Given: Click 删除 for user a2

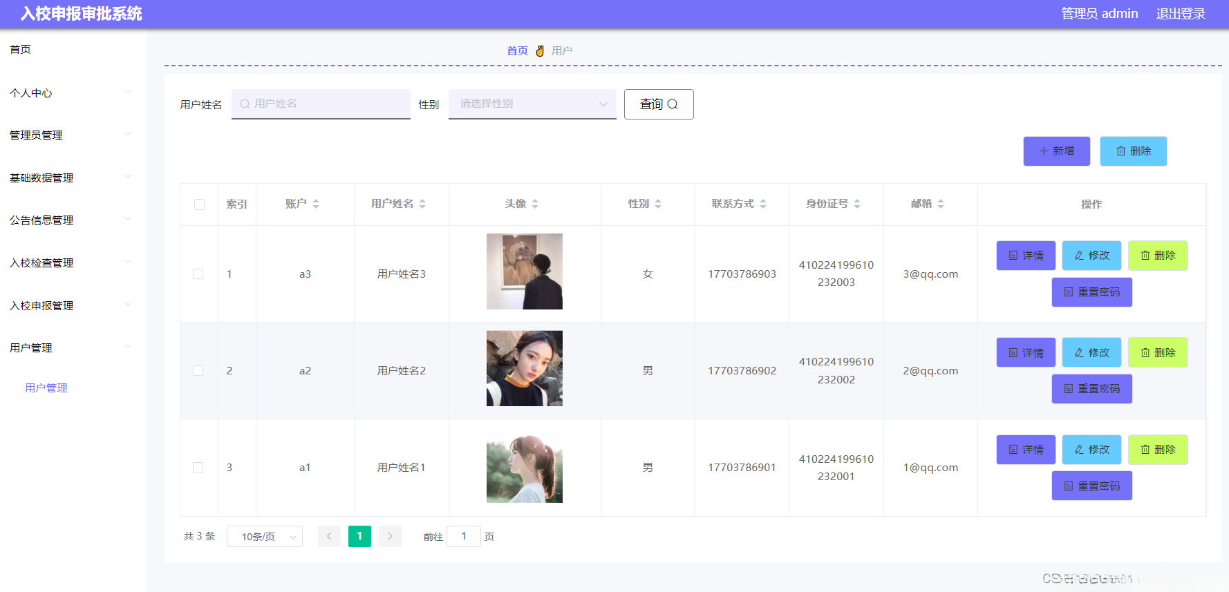Looking at the screenshot, I should click(1158, 353).
